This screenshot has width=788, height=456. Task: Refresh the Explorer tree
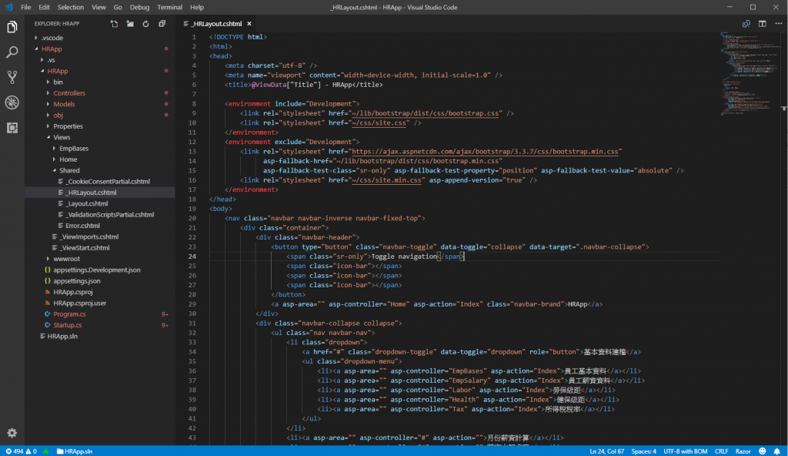[145, 24]
